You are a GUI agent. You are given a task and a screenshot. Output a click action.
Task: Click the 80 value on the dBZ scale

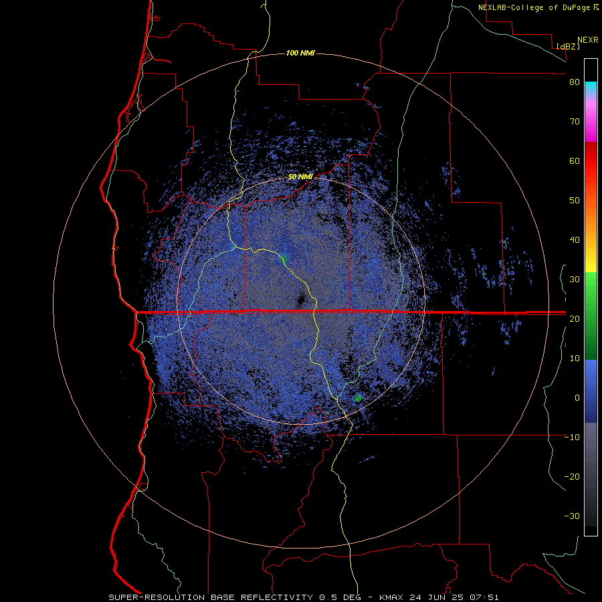click(x=575, y=82)
